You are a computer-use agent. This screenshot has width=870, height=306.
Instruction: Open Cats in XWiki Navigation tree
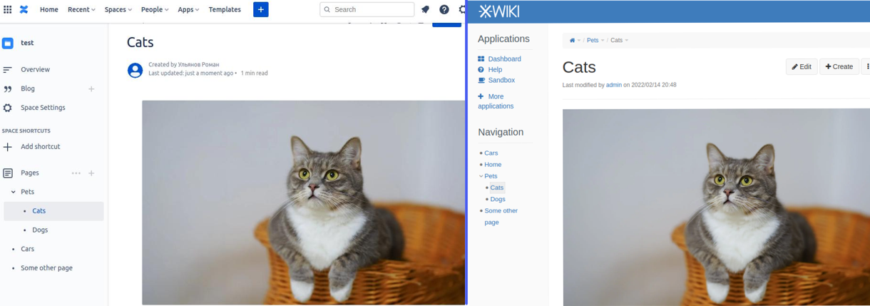coord(497,188)
